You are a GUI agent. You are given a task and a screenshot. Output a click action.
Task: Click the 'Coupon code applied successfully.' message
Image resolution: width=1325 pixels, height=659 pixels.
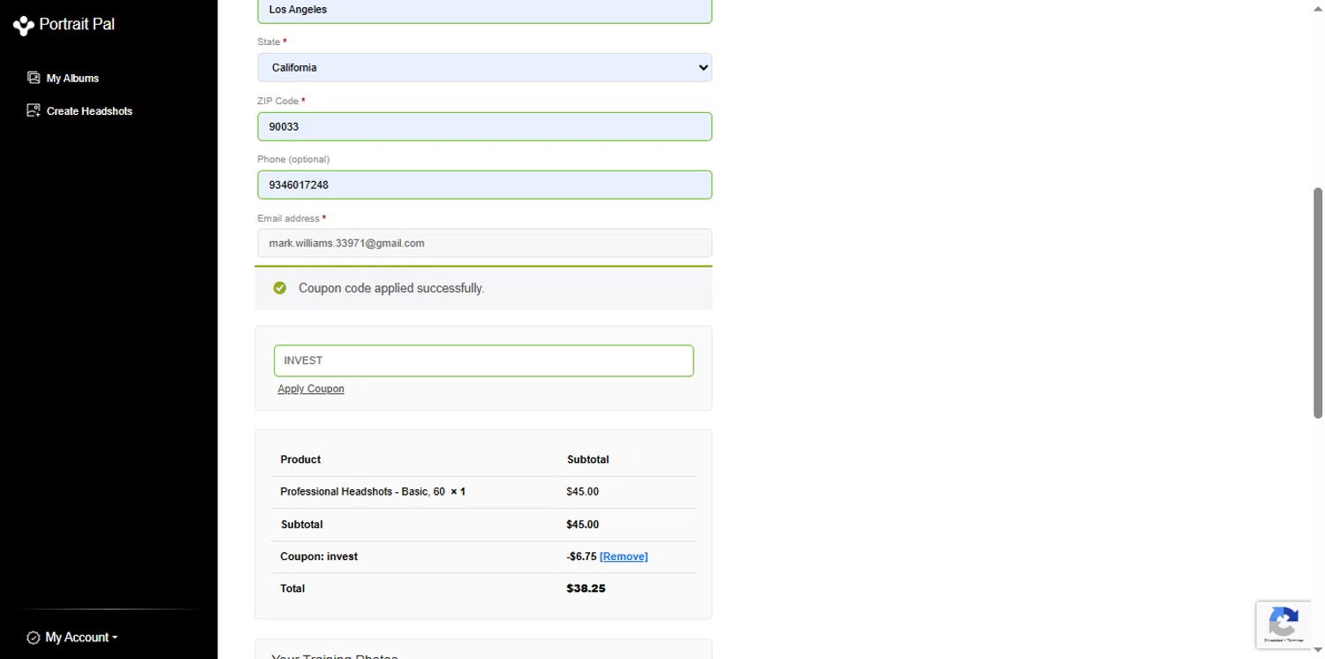tap(391, 288)
